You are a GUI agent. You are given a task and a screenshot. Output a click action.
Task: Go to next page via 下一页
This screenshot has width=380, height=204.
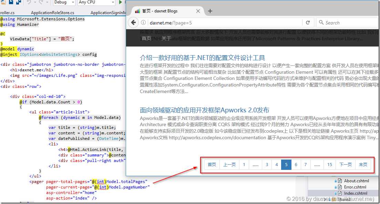click(346, 164)
